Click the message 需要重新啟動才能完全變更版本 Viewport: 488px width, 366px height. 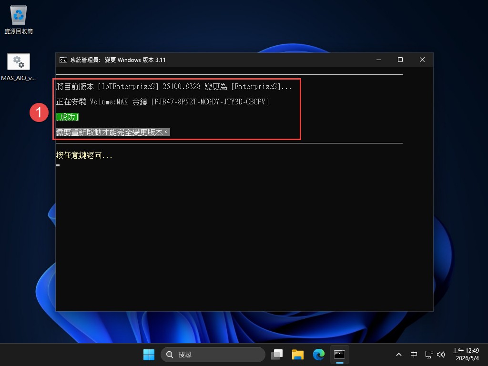coord(112,132)
